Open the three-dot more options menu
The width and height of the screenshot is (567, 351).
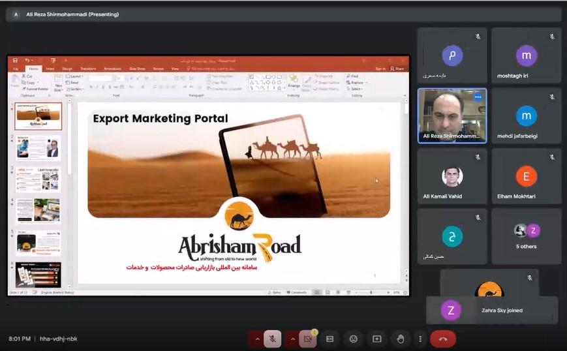[x=420, y=339]
